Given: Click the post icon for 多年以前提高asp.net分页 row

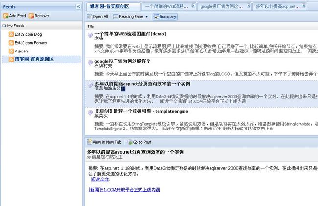Looking at the screenshot, I should [x=90, y=85].
